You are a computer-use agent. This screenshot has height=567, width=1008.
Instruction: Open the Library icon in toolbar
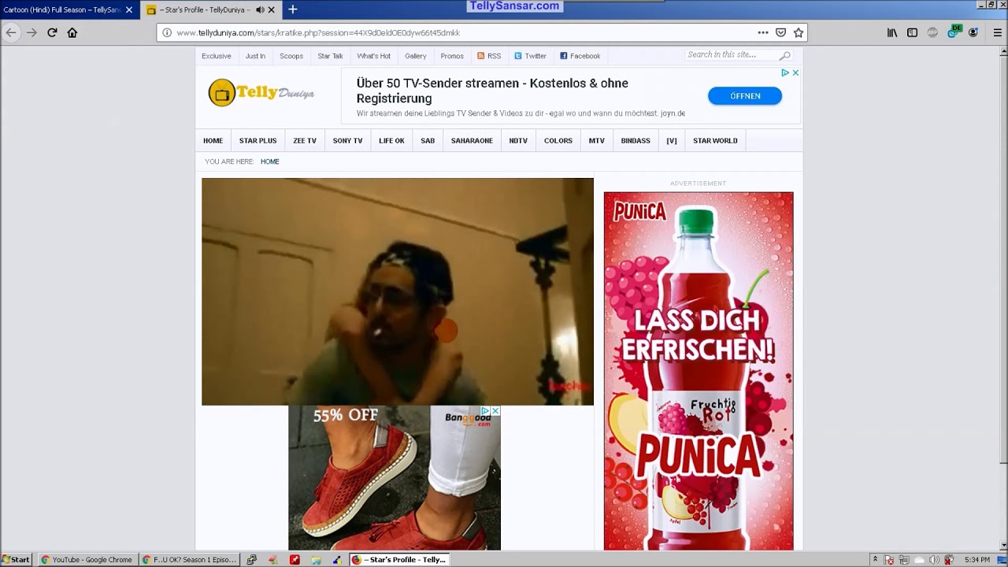(892, 32)
